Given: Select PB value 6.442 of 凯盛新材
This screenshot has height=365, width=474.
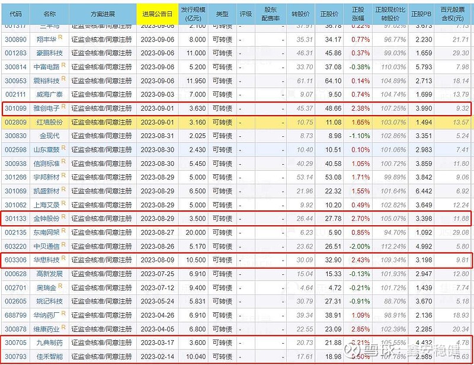Looking at the screenshot, I should pyautogui.click(x=424, y=191).
